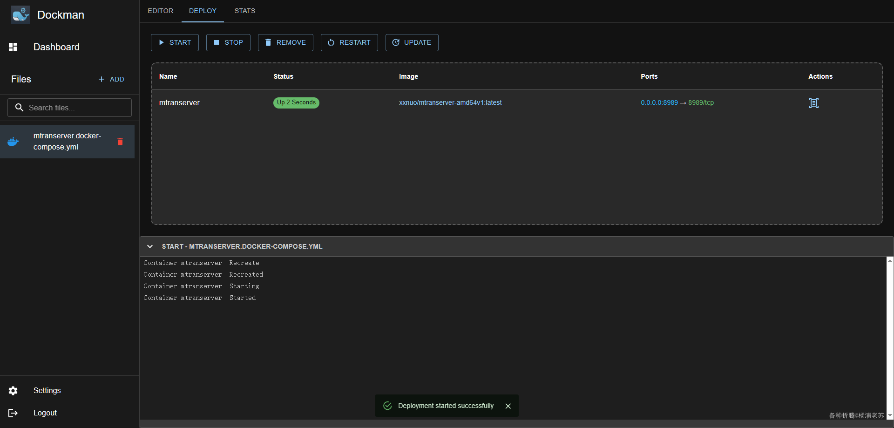The width and height of the screenshot is (894, 428).
Task: Click the Dockman whale logo
Action: coord(20,14)
